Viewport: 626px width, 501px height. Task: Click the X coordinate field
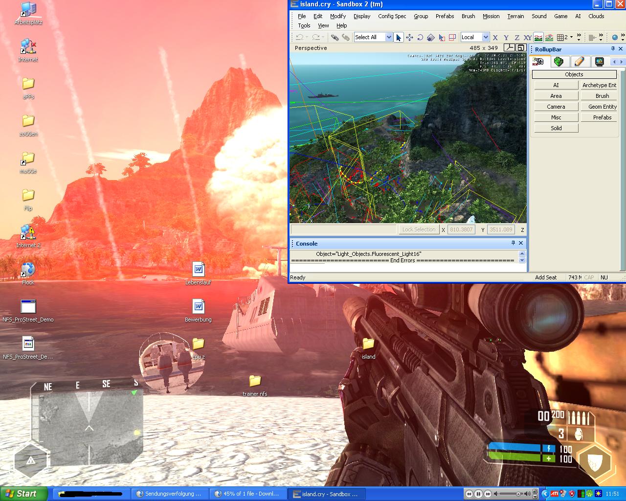tap(461, 229)
